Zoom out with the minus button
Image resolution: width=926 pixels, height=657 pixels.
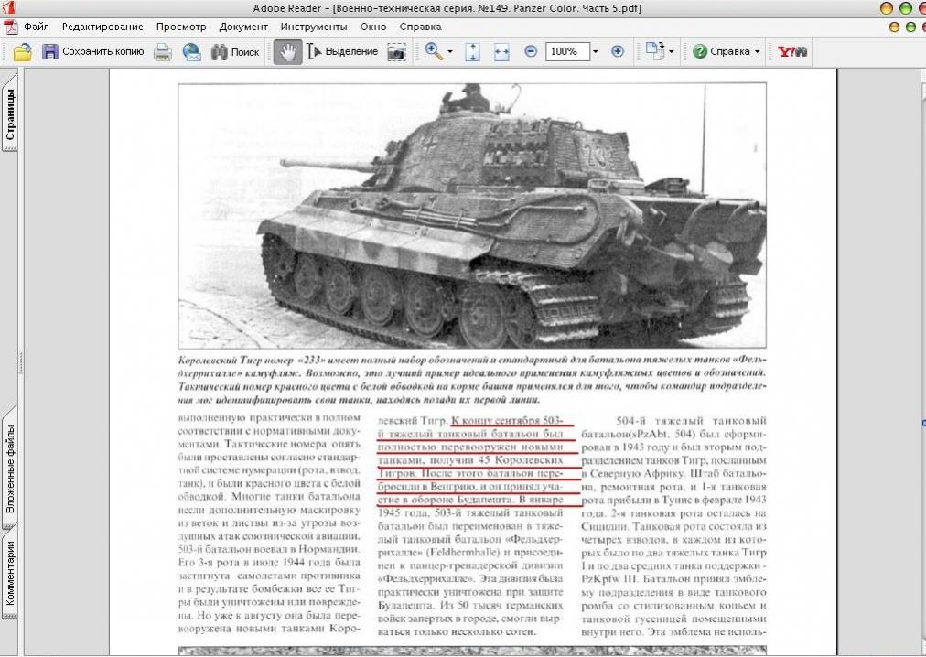pos(531,51)
